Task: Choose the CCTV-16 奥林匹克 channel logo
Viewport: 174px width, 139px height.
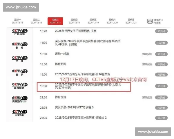Action: (x=20, y=99)
